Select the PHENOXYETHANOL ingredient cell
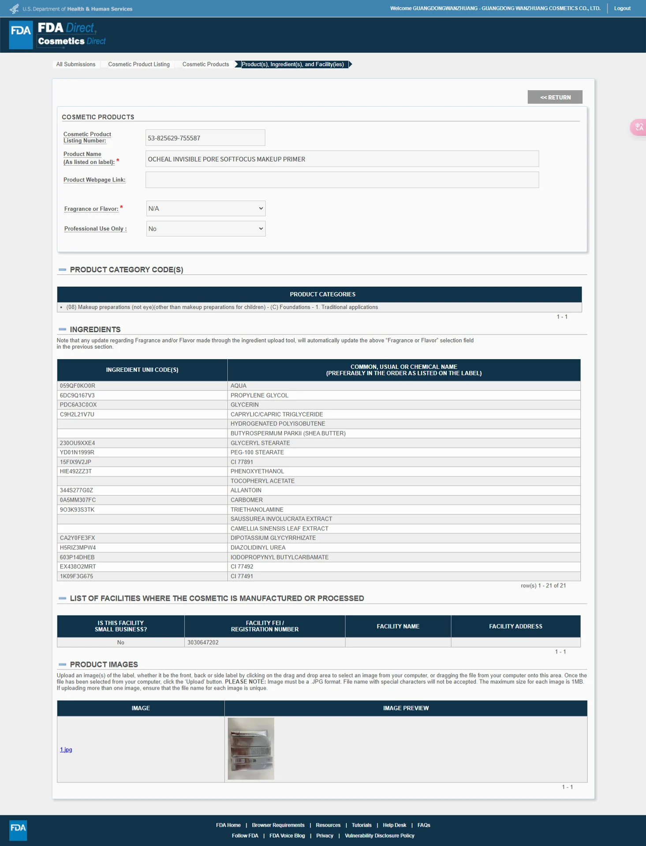Image resolution: width=646 pixels, height=846 pixels. [x=404, y=471]
